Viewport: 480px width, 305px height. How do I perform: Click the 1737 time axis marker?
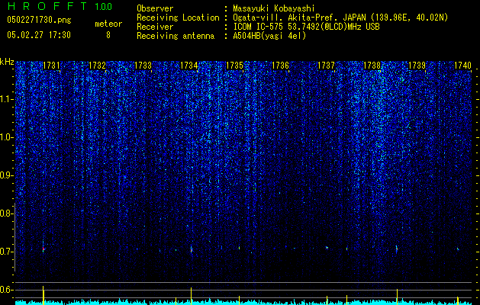tap(327, 66)
